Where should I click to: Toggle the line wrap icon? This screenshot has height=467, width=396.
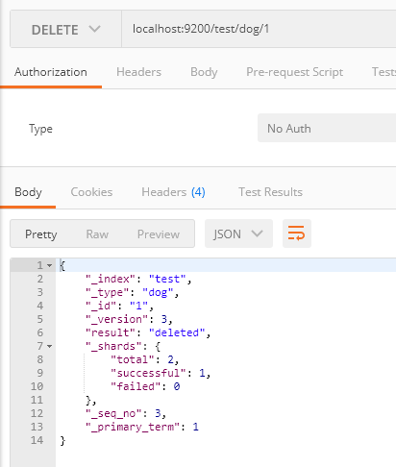[297, 233]
